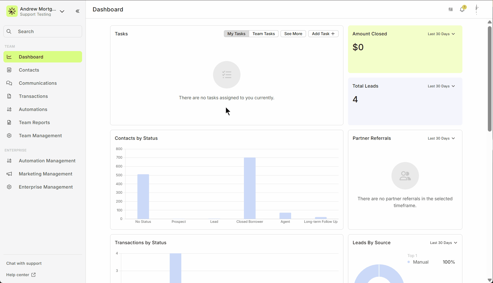The image size is (493, 283).
Task: Click the Closed Borrower bar in chart
Action: coord(250,188)
